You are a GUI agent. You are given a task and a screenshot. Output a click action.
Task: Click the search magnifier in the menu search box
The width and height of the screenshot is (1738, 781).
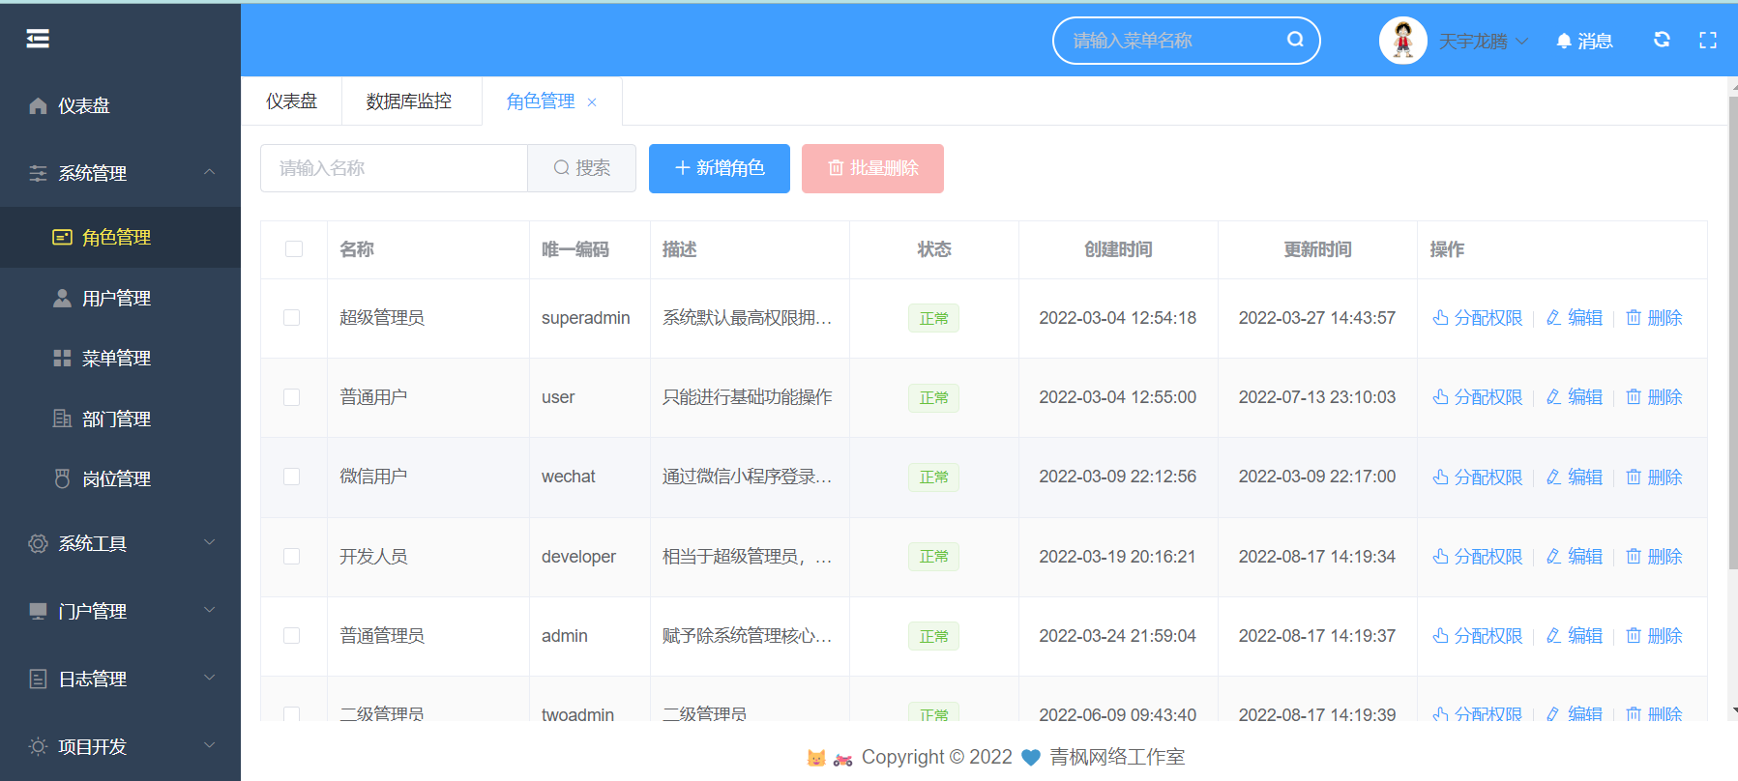1295,40
